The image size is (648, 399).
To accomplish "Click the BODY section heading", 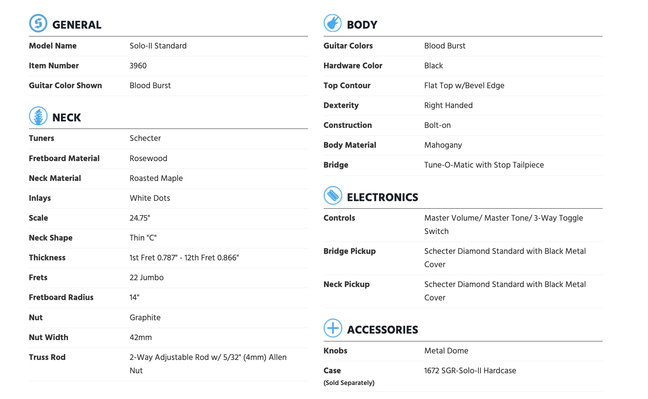I will coord(362,25).
